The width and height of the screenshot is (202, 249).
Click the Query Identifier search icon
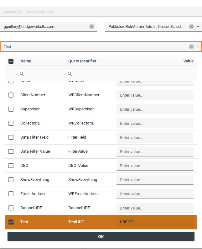(70, 74)
